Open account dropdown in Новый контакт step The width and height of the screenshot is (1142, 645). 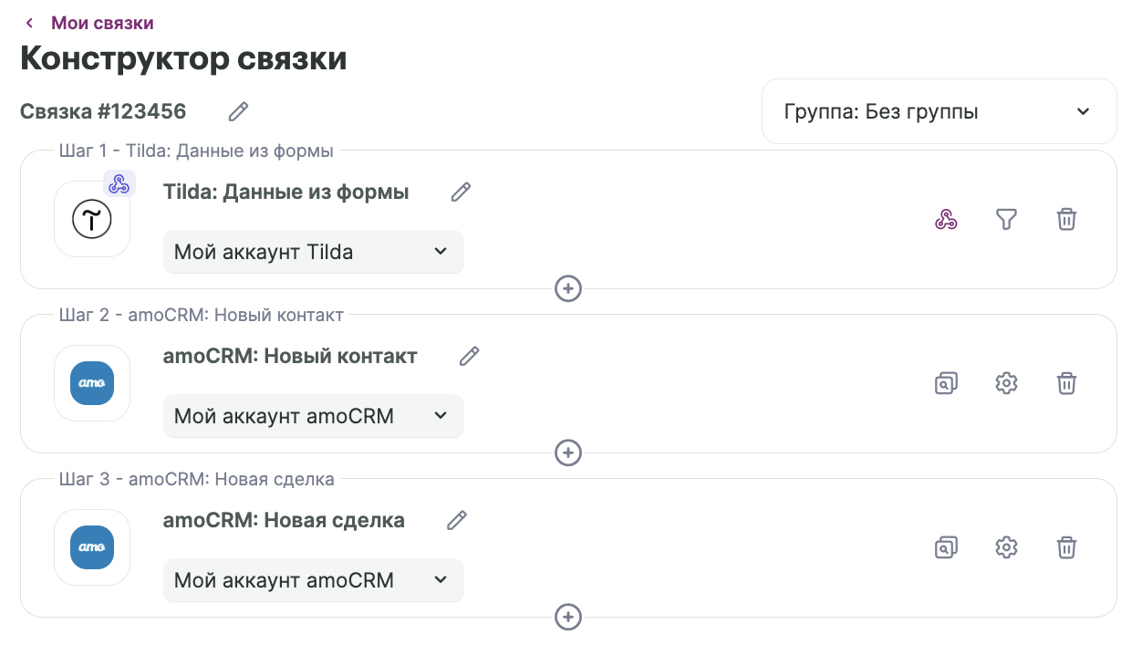click(313, 416)
